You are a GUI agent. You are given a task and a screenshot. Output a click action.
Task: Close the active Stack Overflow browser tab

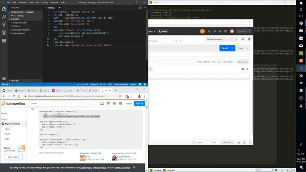tap(109, 91)
